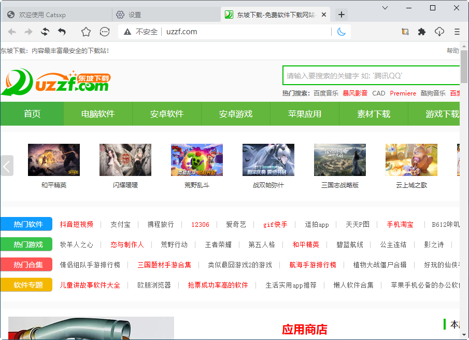Screen dimensions: 469x340
Task: Open 荒野乱斗 game thumbnail
Action: click(197, 160)
